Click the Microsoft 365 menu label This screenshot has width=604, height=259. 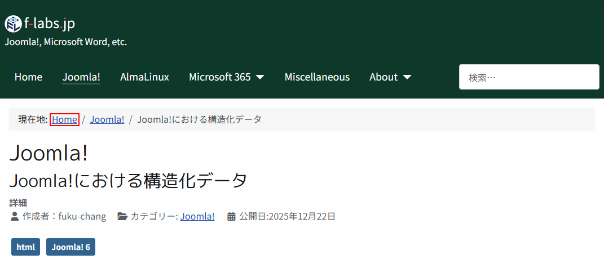coord(219,77)
